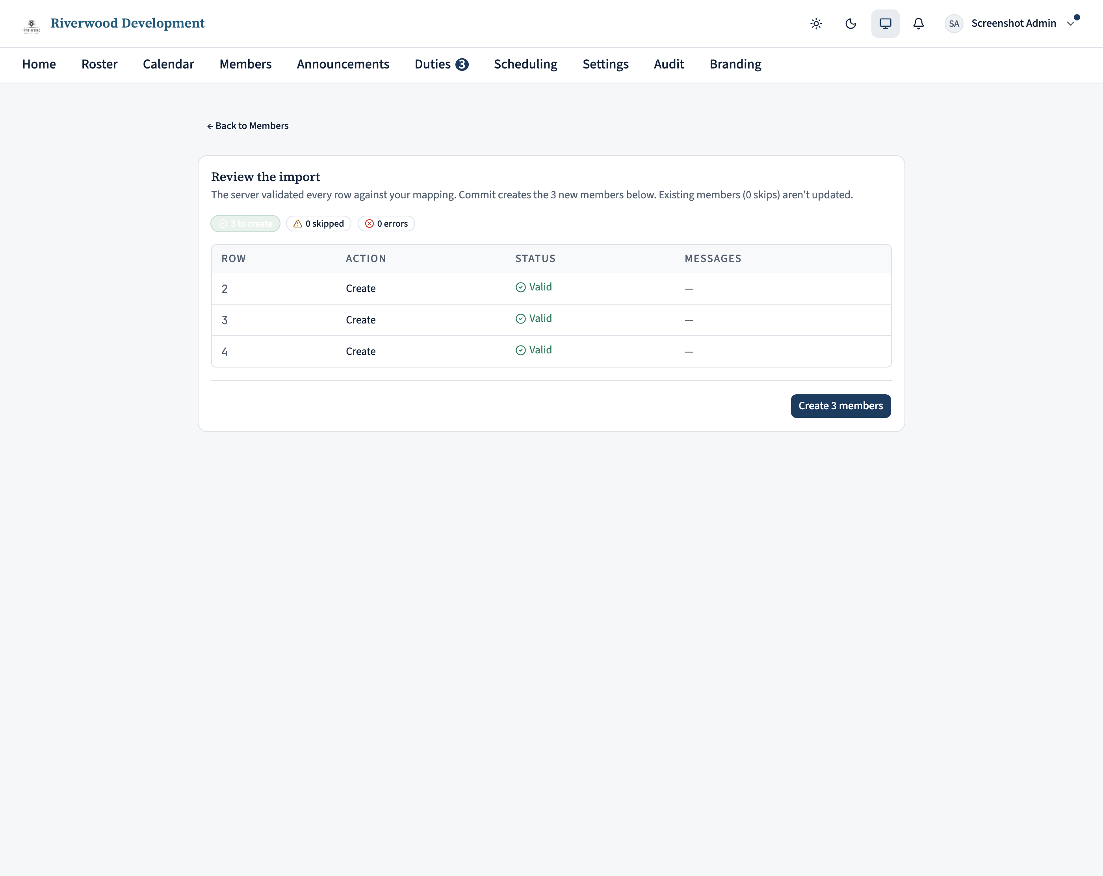This screenshot has width=1103, height=876.
Task: Click the SA user avatar
Action: pyautogui.click(x=954, y=24)
